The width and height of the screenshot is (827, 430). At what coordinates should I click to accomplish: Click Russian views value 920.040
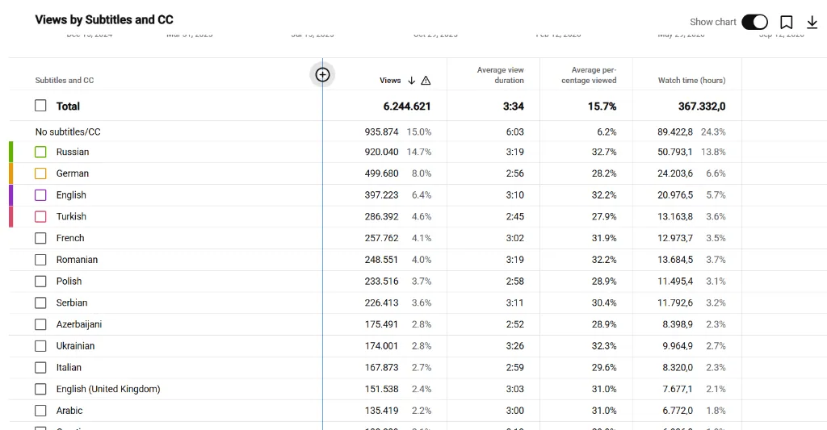[x=381, y=152]
